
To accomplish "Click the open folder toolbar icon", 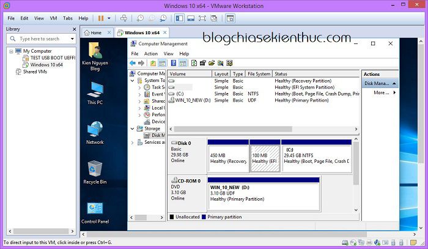I will pyautogui.click(x=212, y=64).
